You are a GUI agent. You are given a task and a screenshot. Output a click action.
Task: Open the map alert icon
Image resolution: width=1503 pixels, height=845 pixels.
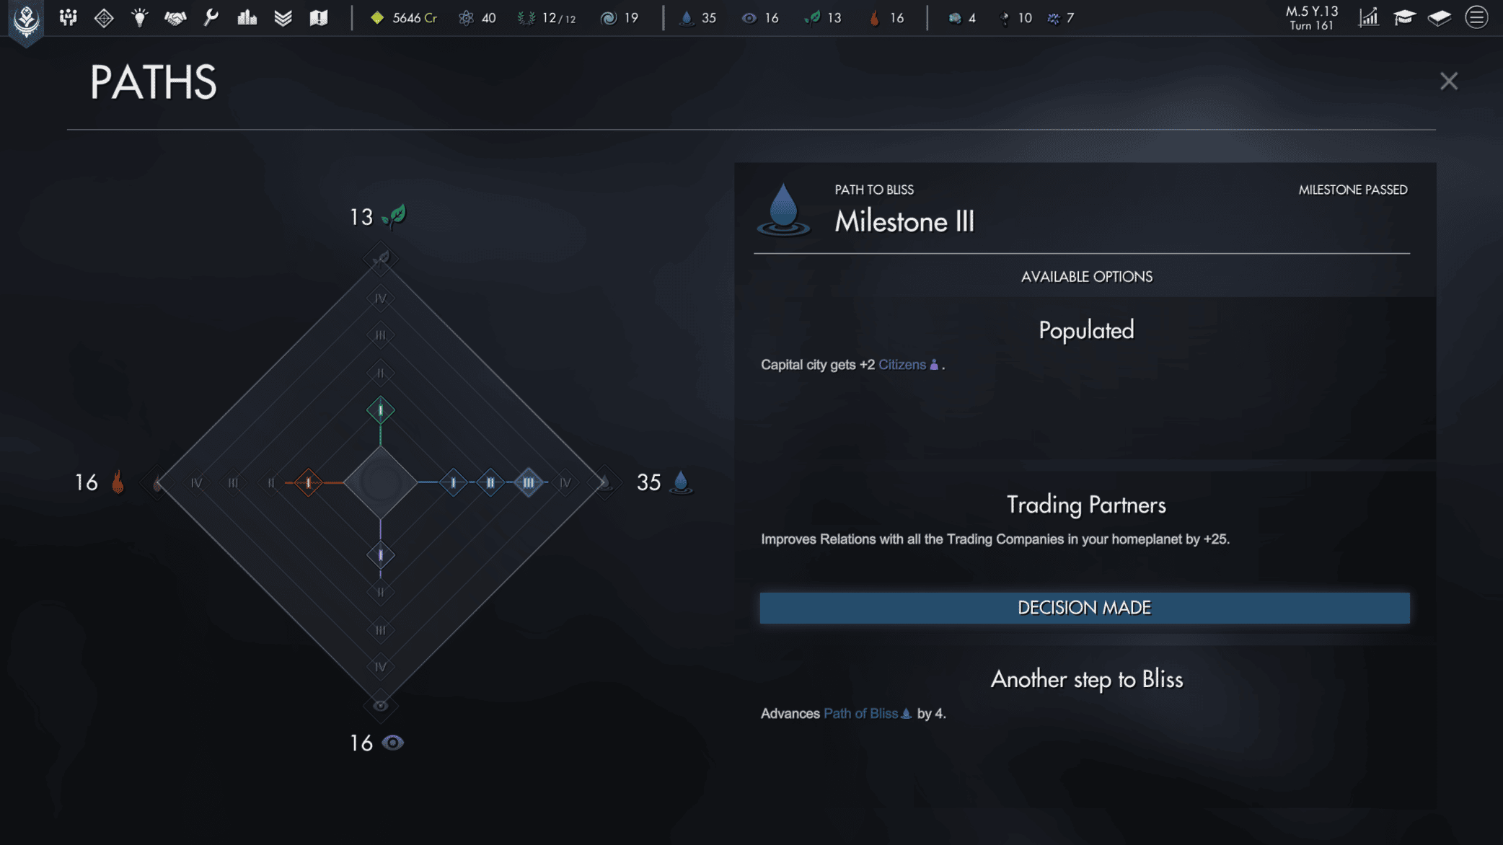click(x=319, y=18)
